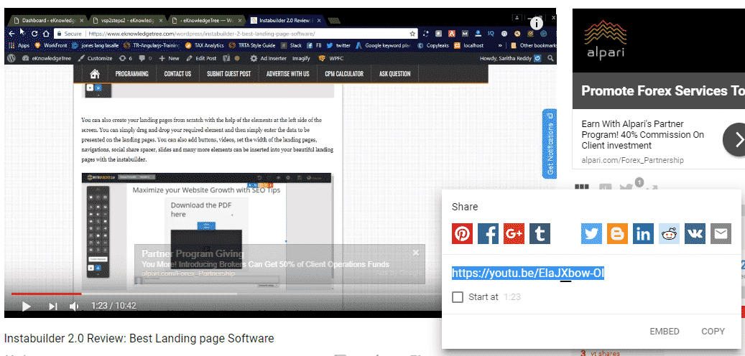Viewport: 745px width, 356px height.
Task: Skip to the next video
Action: point(52,306)
